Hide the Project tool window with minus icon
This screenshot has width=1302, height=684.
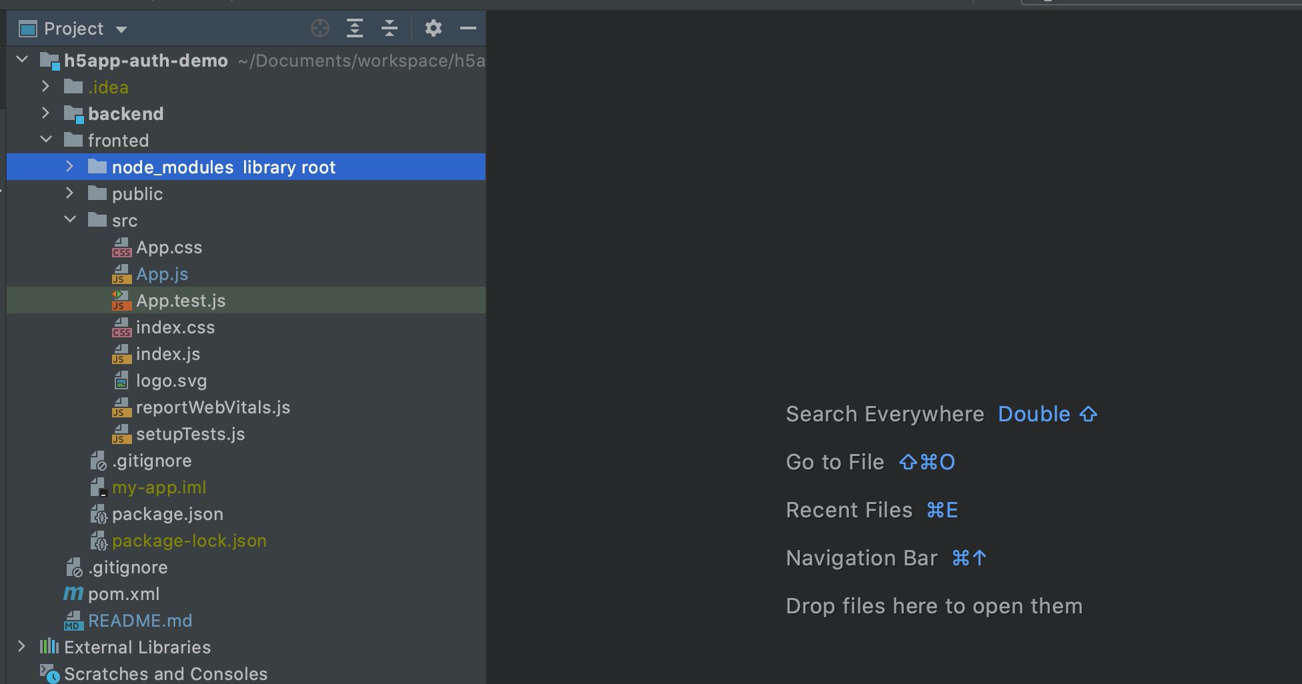click(468, 28)
